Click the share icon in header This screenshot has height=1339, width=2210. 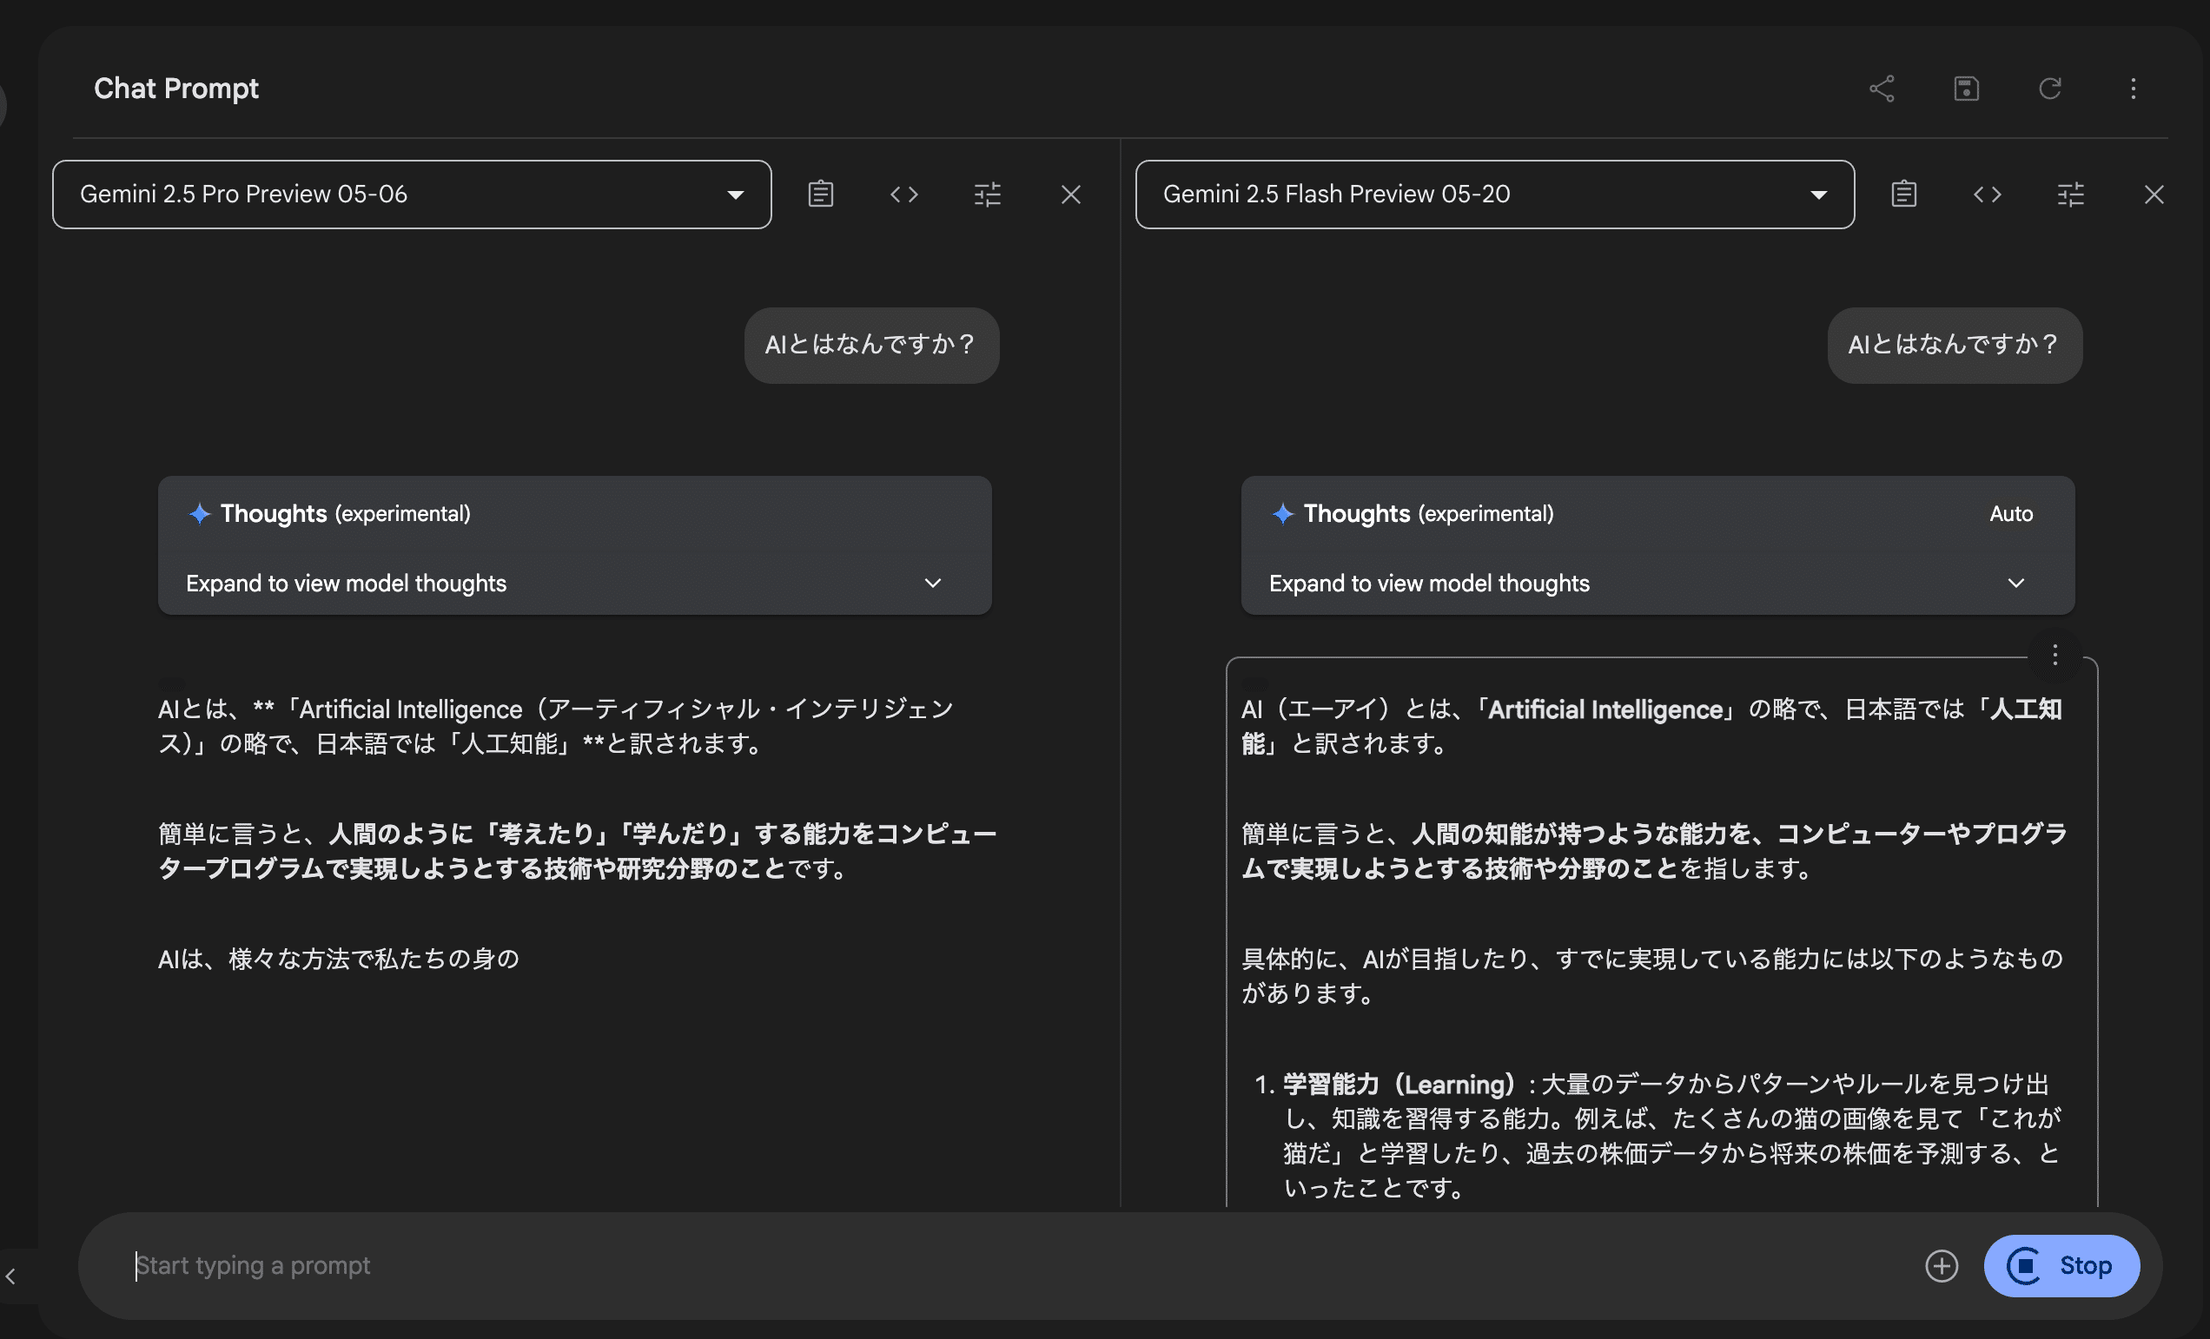click(x=1882, y=89)
